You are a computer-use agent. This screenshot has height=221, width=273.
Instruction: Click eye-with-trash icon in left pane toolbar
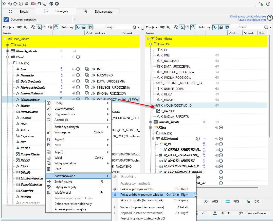[50, 27]
